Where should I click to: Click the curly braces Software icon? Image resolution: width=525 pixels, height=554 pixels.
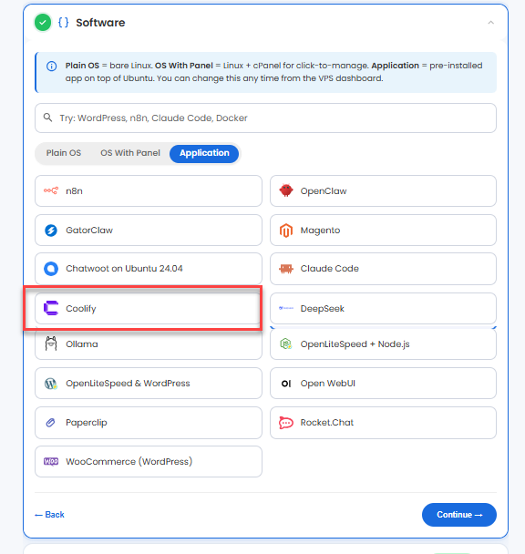tap(63, 23)
